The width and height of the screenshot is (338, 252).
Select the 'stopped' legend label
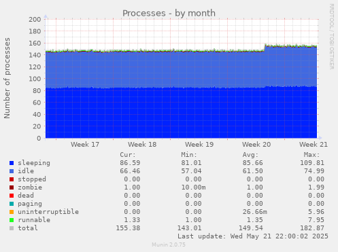[x=32, y=179]
